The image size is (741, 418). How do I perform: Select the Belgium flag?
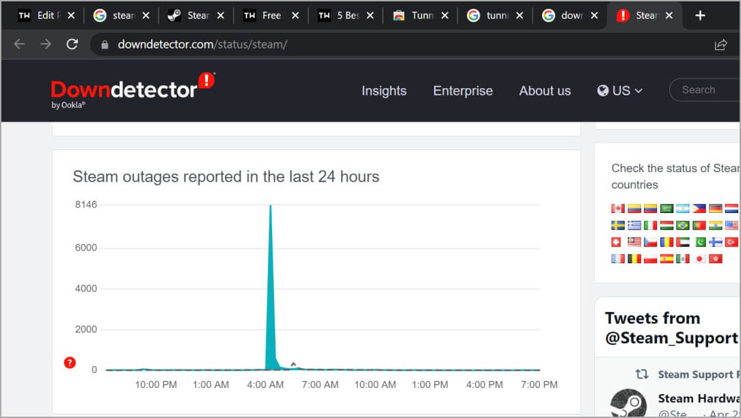tap(634, 259)
